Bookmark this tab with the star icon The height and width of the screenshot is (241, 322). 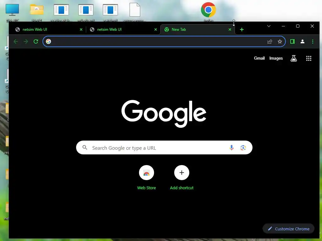point(280,42)
